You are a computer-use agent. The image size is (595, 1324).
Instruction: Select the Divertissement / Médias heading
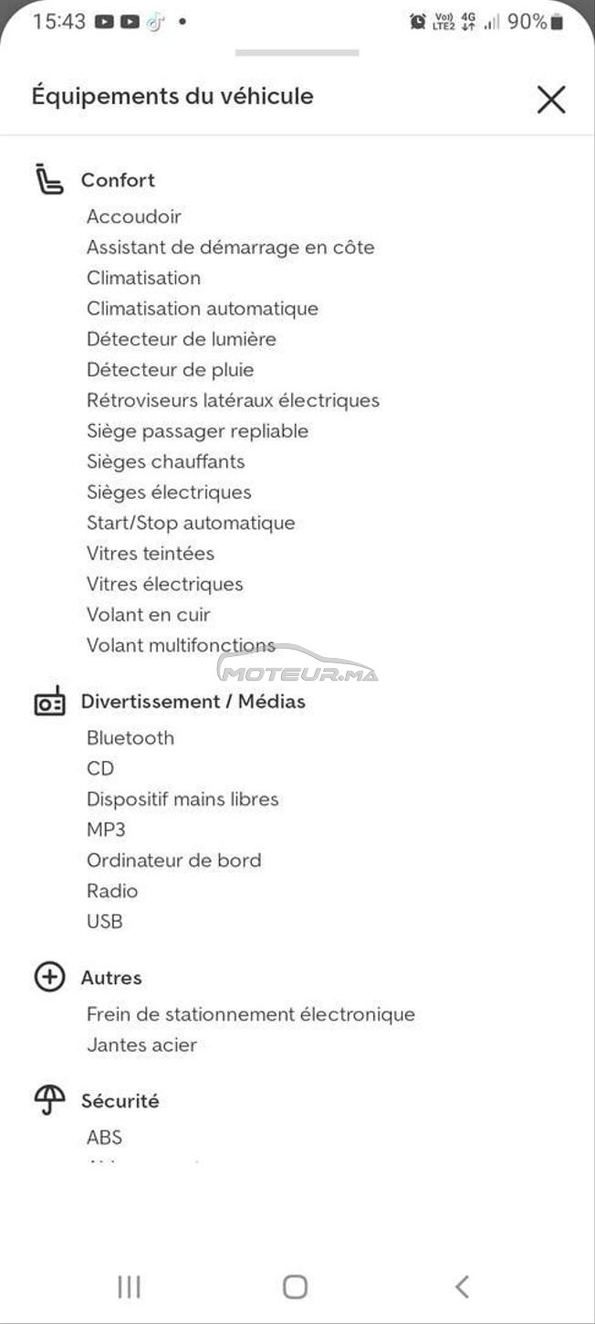(193, 702)
